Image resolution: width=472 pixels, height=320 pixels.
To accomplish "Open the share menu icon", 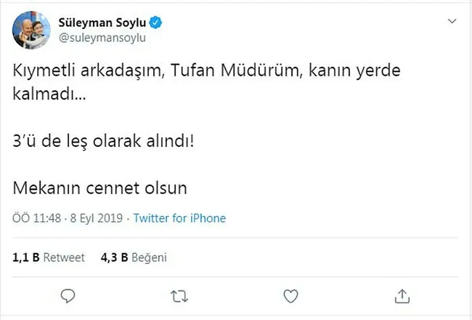I will [x=402, y=296].
